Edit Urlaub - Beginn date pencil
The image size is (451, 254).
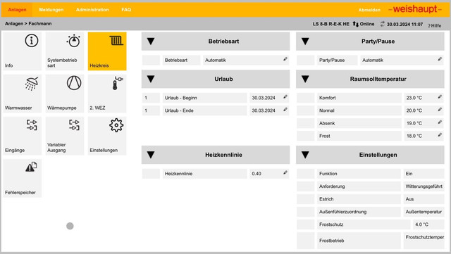tap(285, 97)
